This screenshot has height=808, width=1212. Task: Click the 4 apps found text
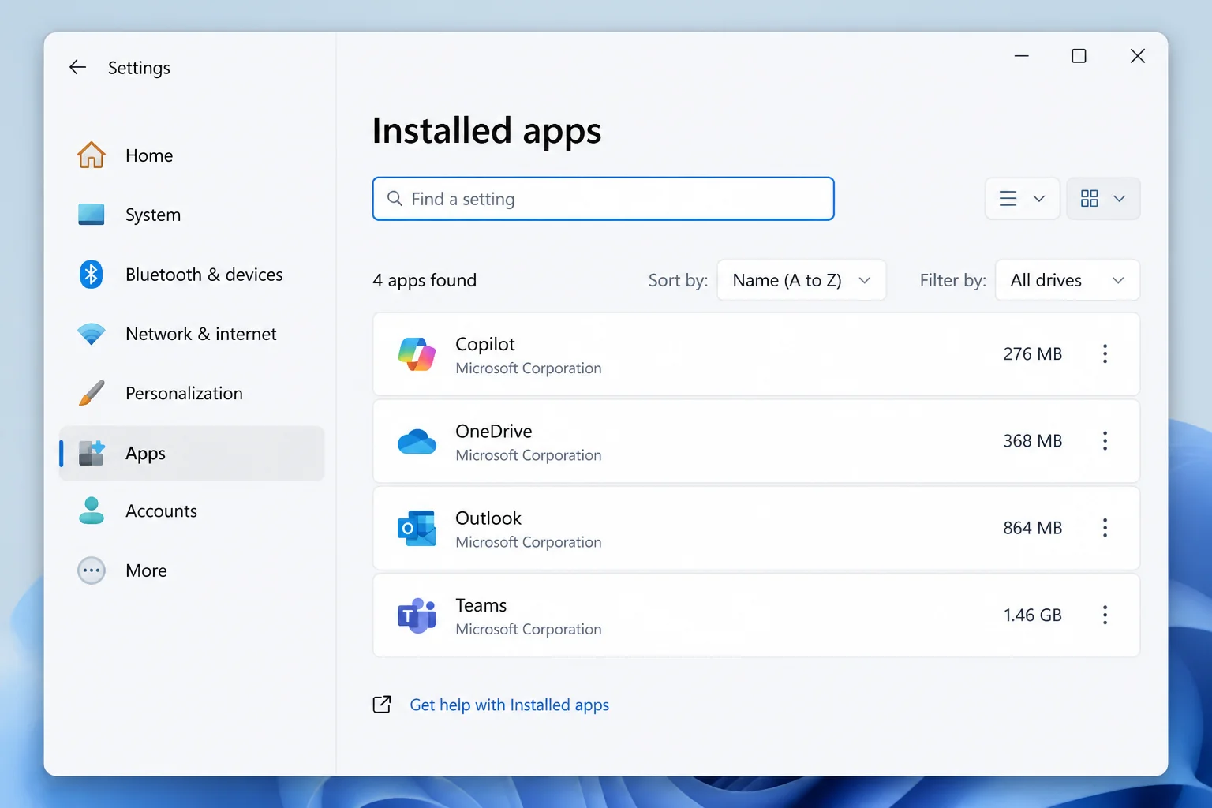click(425, 280)
